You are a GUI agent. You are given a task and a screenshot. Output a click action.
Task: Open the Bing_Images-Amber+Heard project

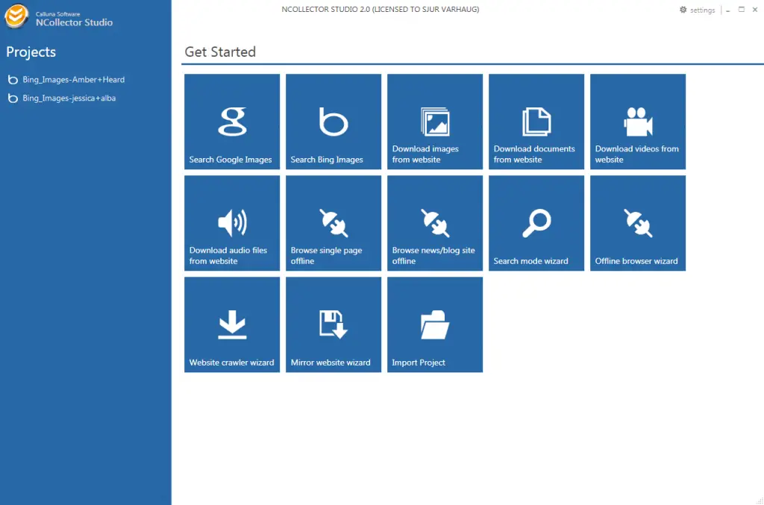73,80
